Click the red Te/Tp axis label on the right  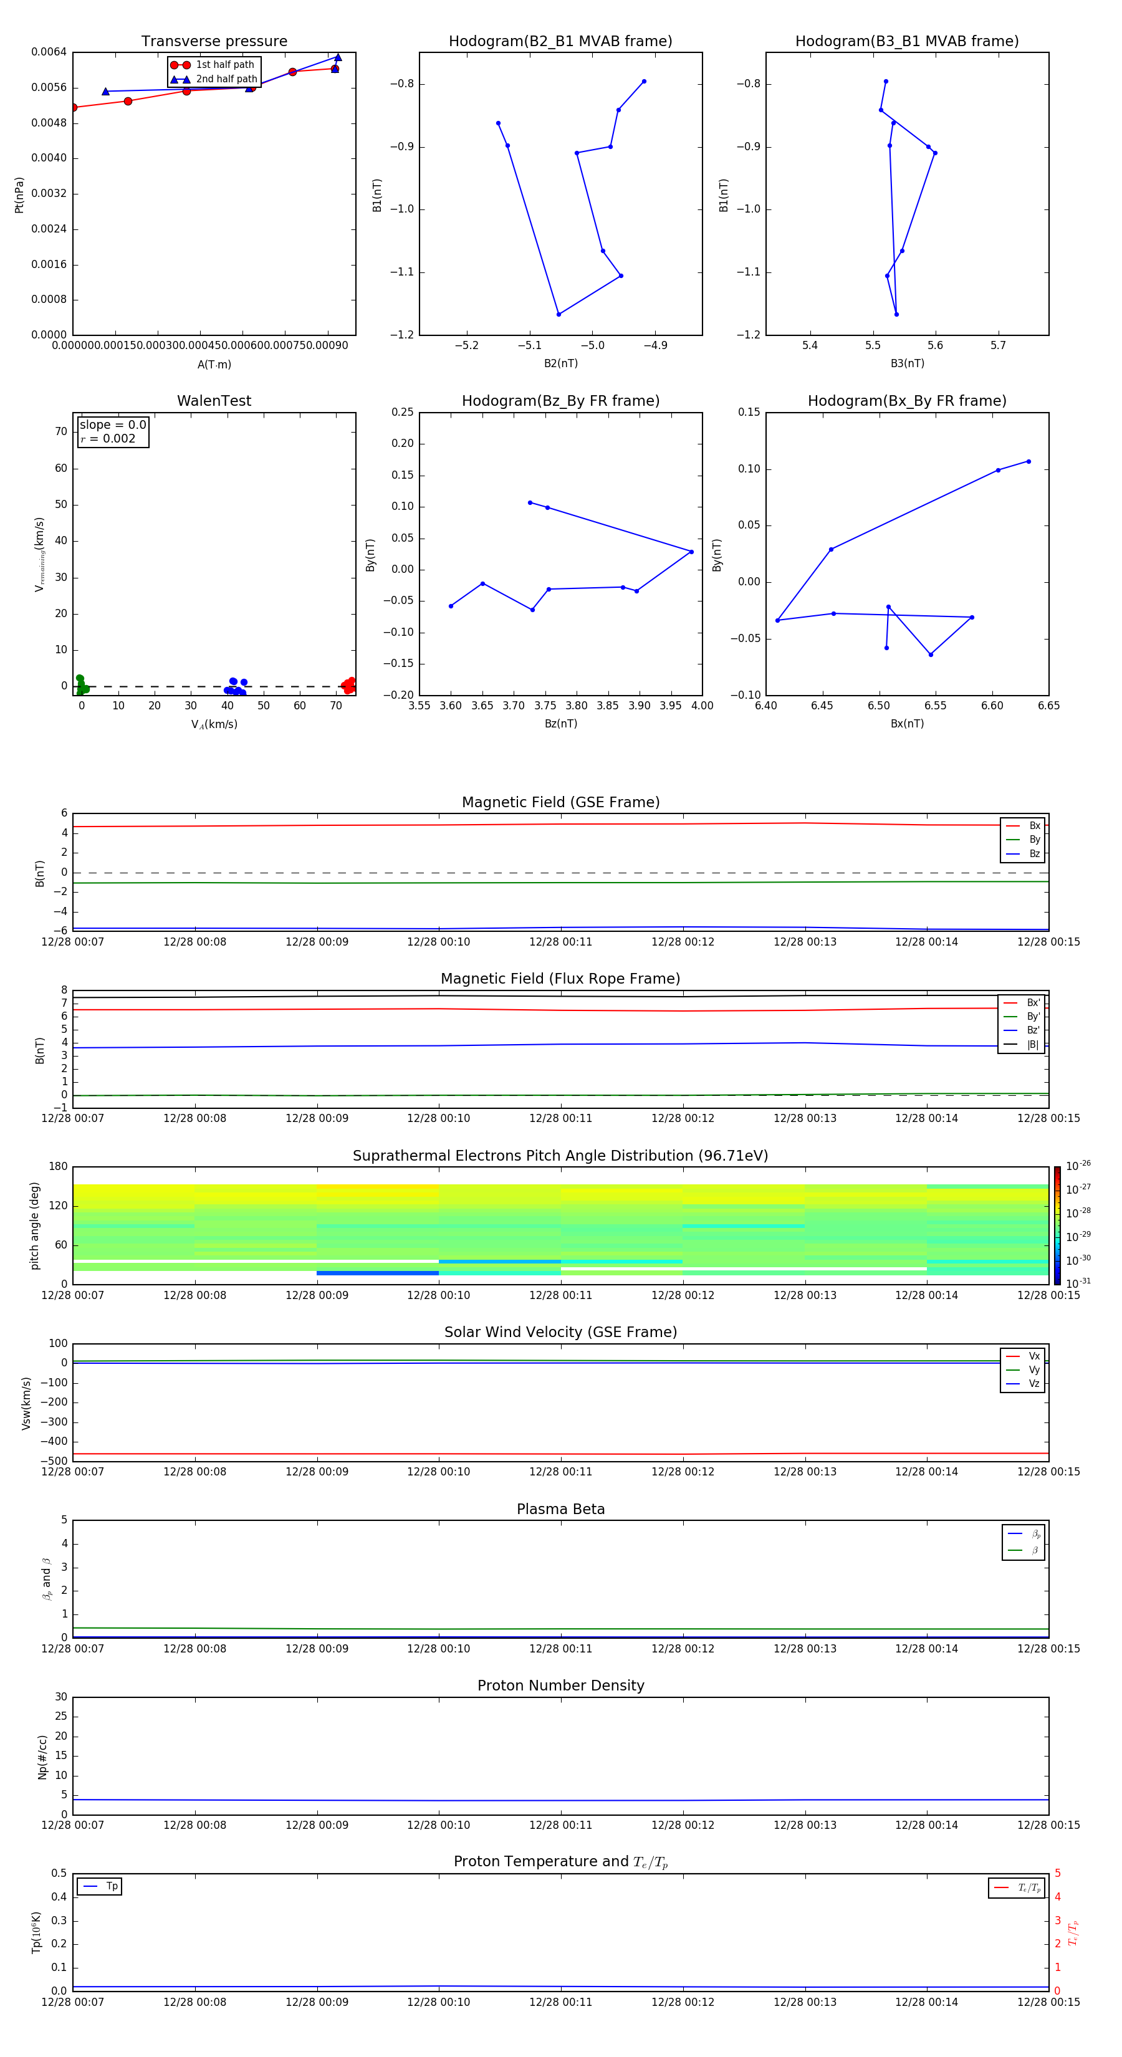point(1073,1932)
